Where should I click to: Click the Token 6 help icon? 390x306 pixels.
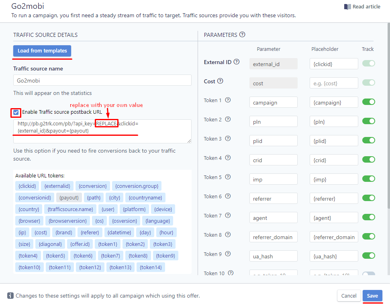click(x=228, y=196)
